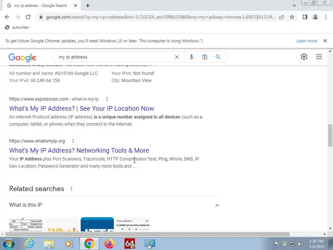Screen dimensions: 333x250
Task: Click the expressvpn.com URL breadcrumb
Action: tap(54, 99)
